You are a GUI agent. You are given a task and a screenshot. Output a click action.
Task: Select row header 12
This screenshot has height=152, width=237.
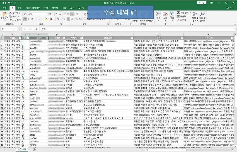pyautogui.click(x=2, y=75)
